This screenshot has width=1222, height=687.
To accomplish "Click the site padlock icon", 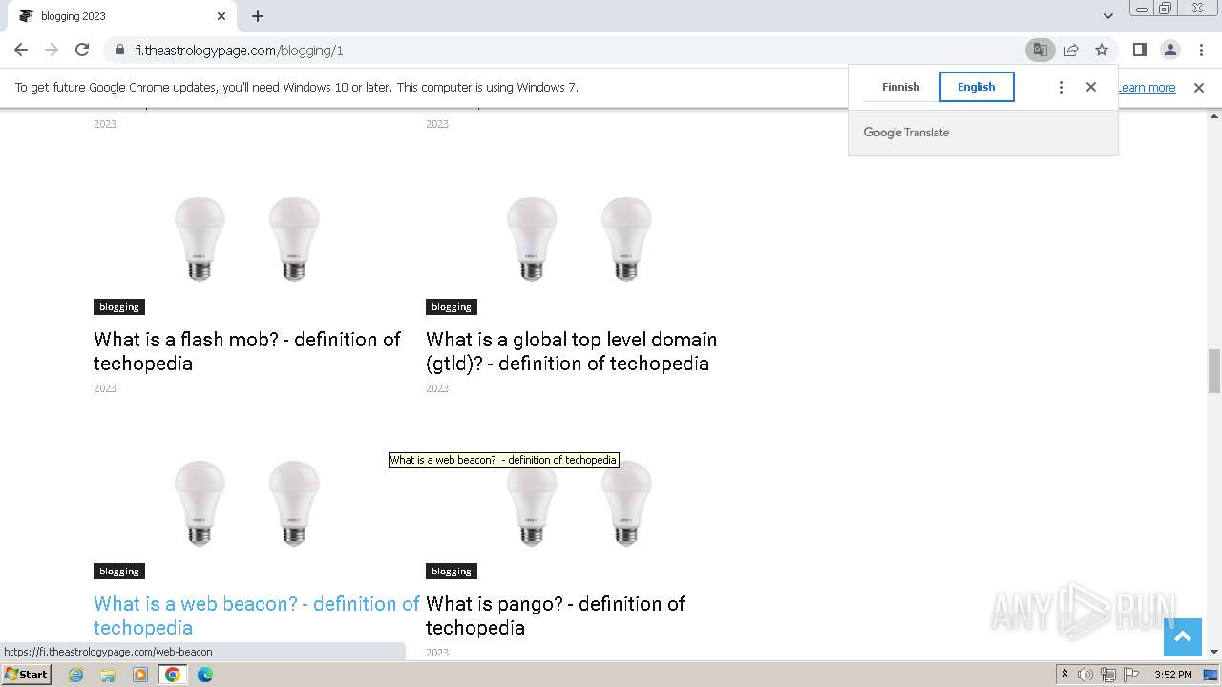I will pos(120,50).
